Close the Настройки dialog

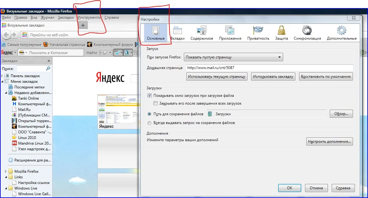point(354,18)
